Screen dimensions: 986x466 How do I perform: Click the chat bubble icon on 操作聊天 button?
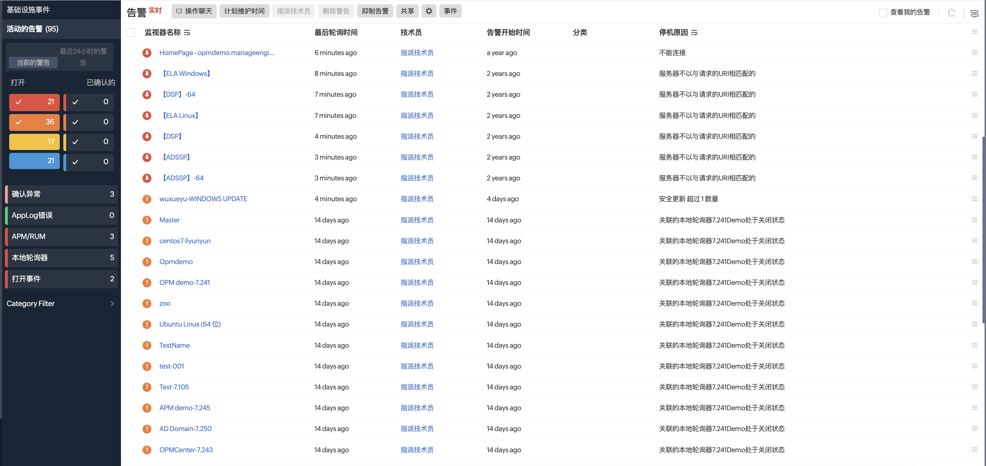point(179,11)
